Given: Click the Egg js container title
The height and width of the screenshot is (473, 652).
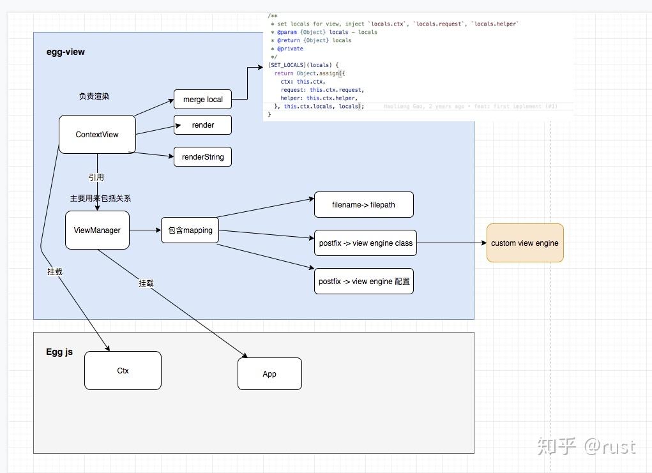Looking at the screenshot, I should pyautogui.click(x=59, y=352).
